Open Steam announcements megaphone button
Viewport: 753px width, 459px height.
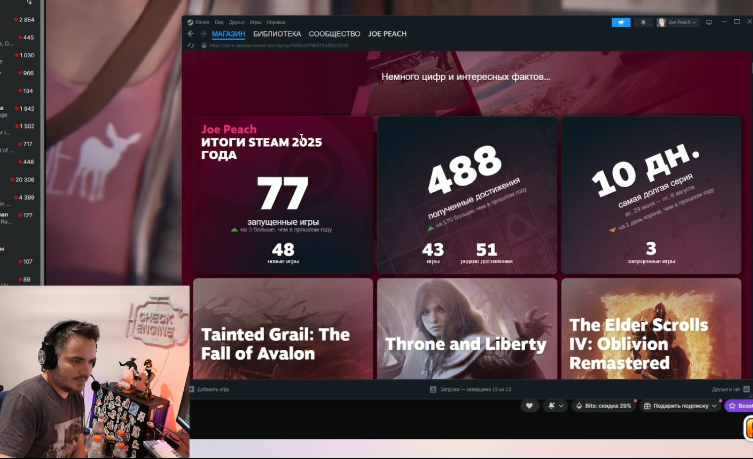pos(621,22)
